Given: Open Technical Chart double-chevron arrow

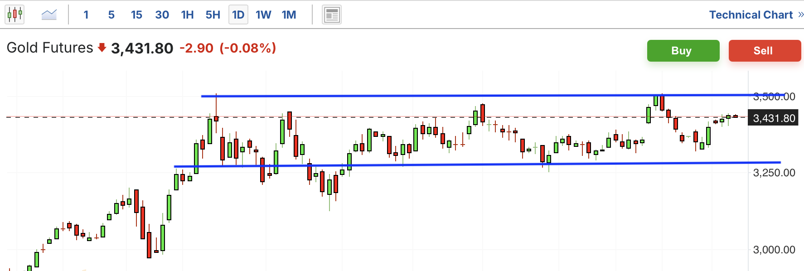Looking at the screenshot, I should click(800, 15).
